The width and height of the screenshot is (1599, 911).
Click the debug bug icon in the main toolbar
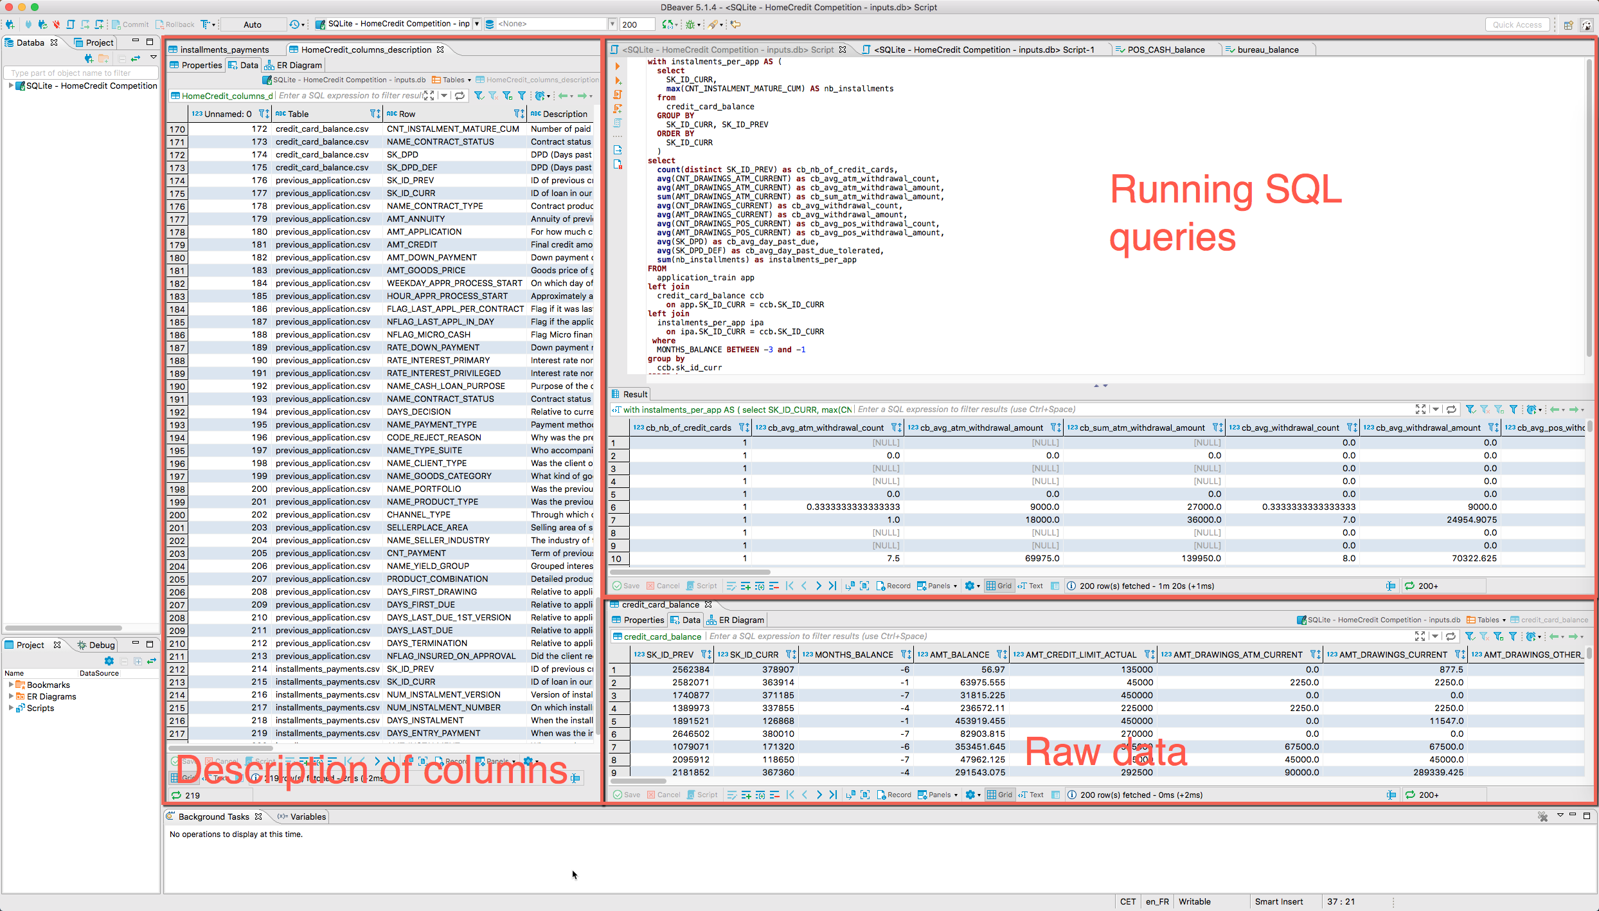[x=690, y=24]
